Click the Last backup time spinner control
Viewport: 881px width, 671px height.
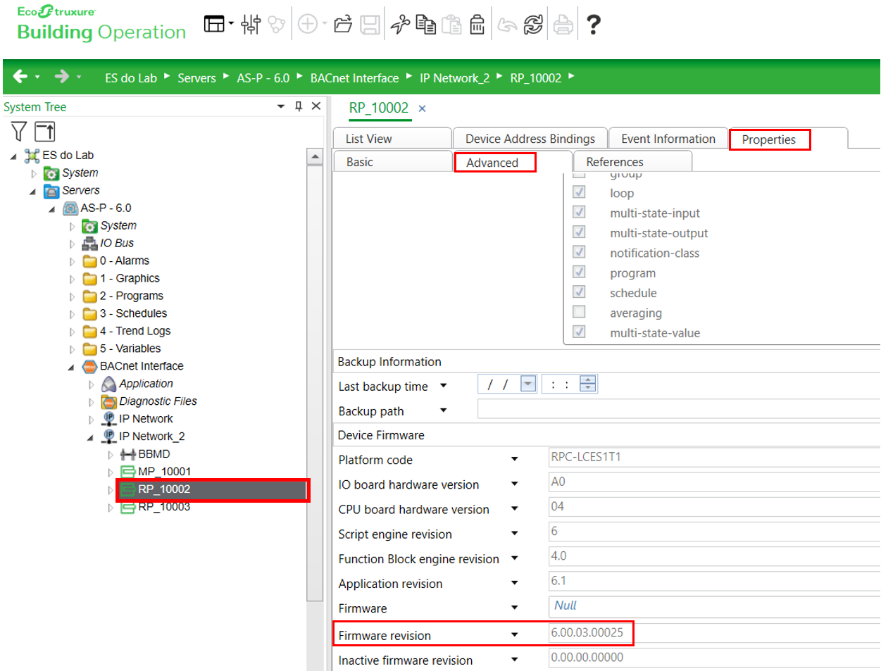[x=588, y=384]
